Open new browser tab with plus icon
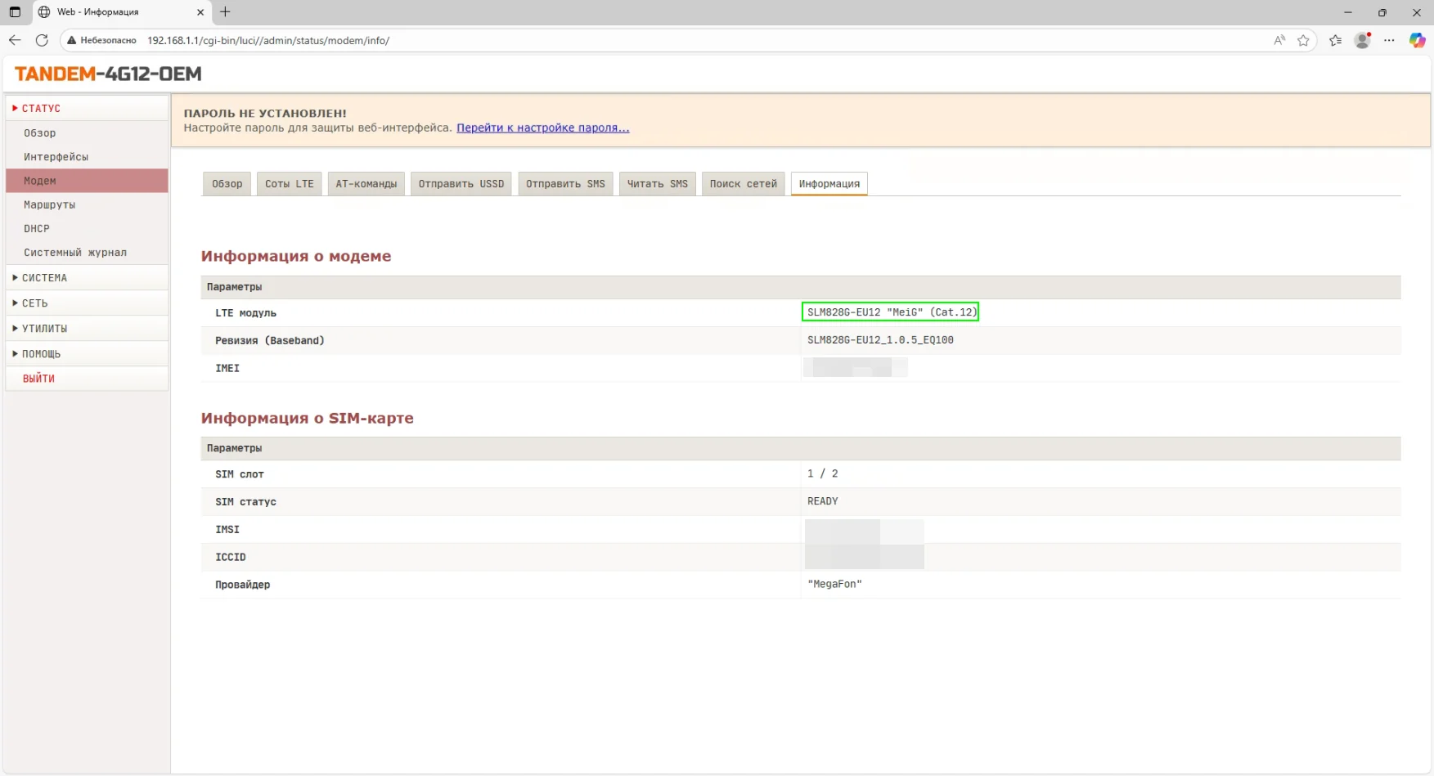Screen dimensions: 1434x776 [226, 12]
